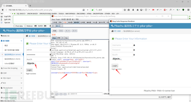Click the HackBar Load URL icon
Image resolution: width=191 pixels, height=102 pixels.
pyautogui.click(x=2, y=16)
